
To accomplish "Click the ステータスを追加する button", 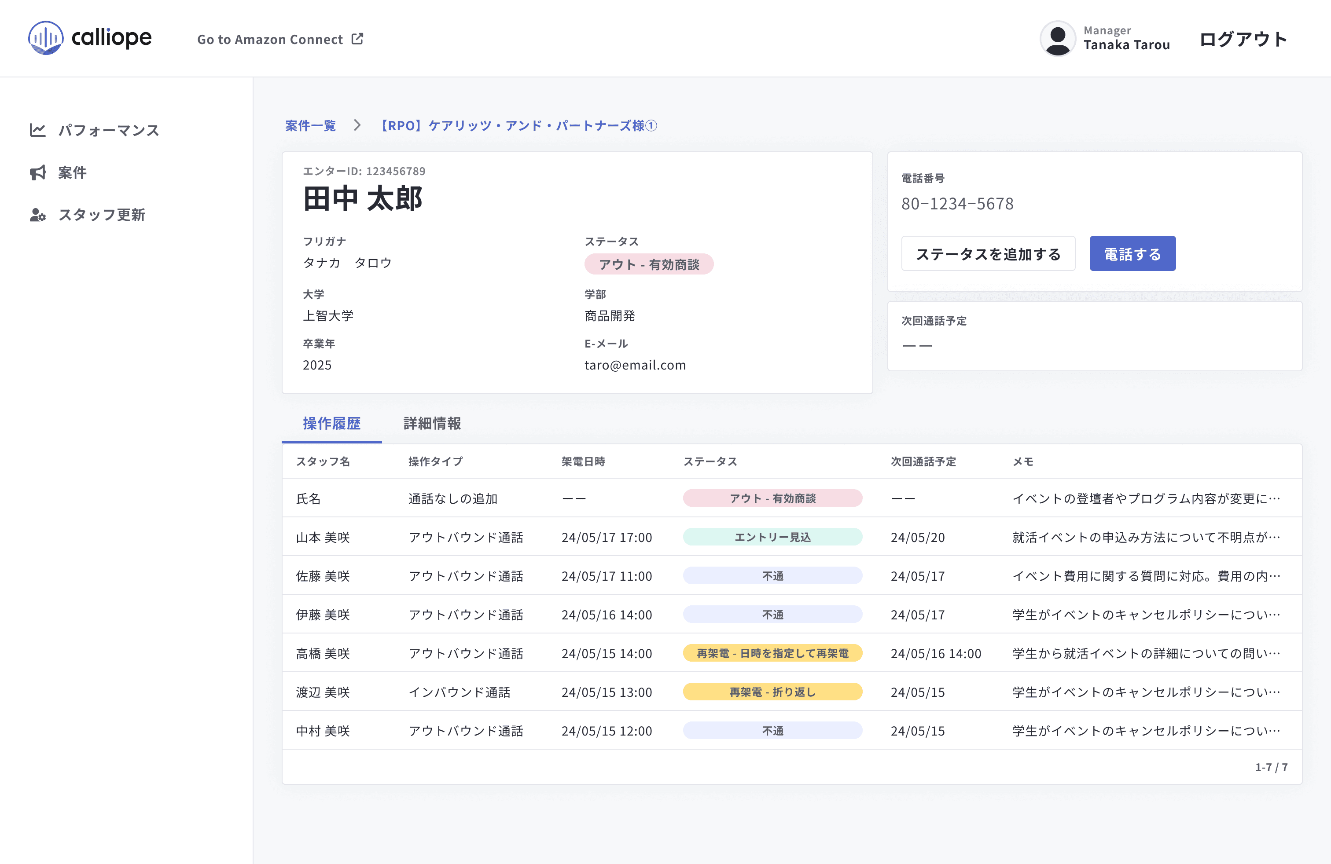I will [988, 254].
